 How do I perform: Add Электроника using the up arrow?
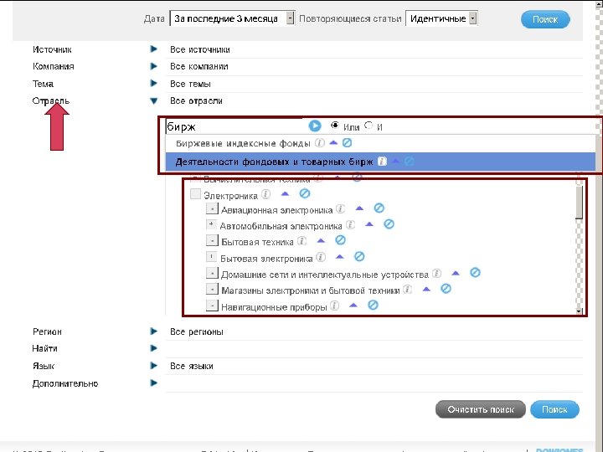[x=285, y=194]
